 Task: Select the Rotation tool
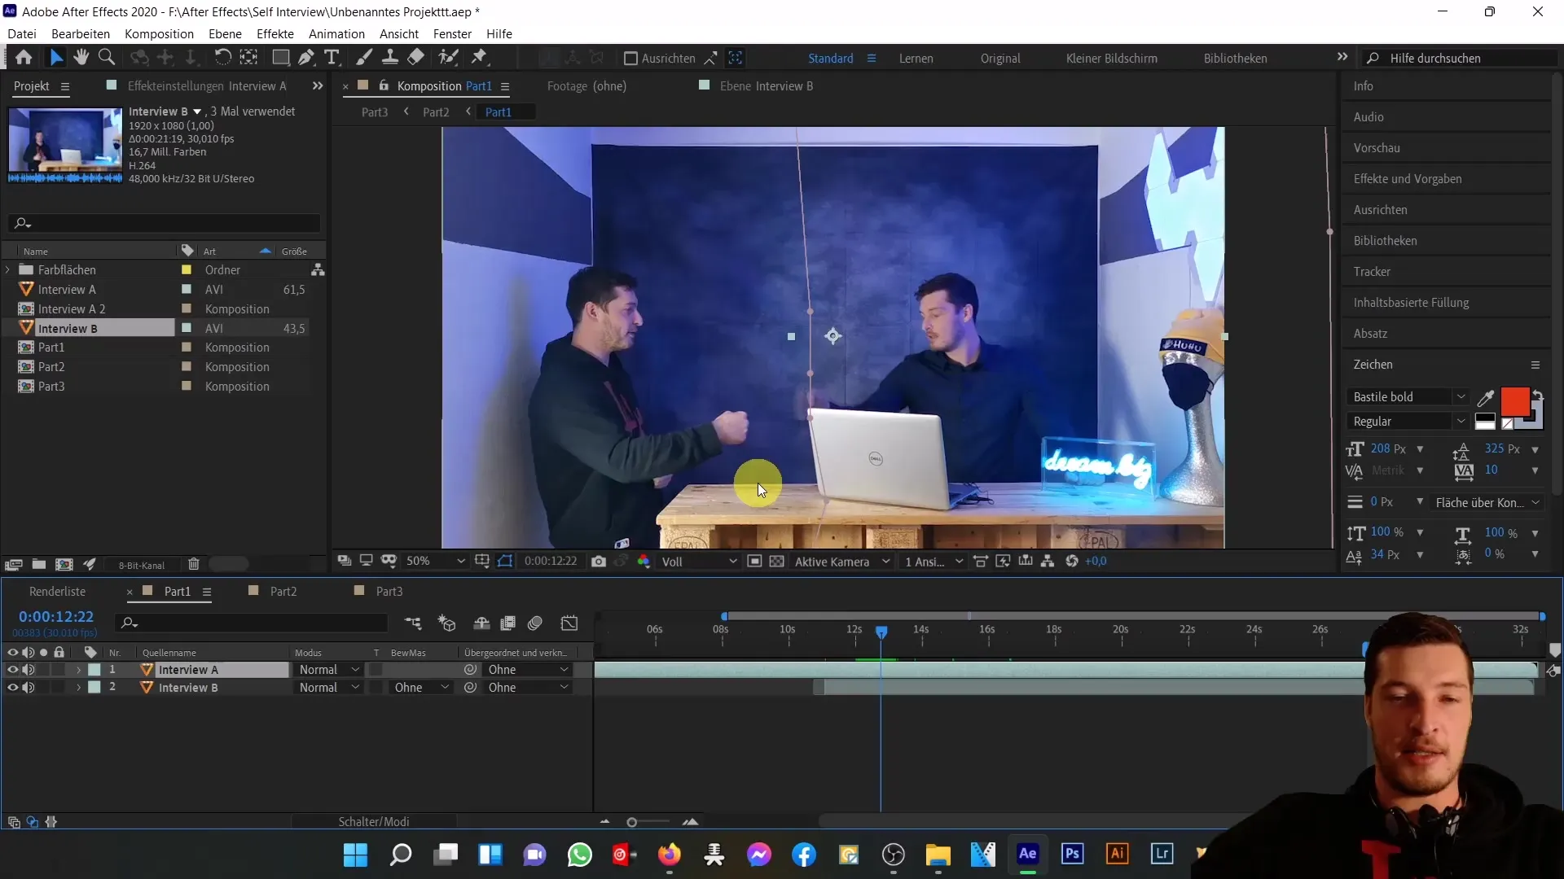pyautogui.click(x=222, y=58)
